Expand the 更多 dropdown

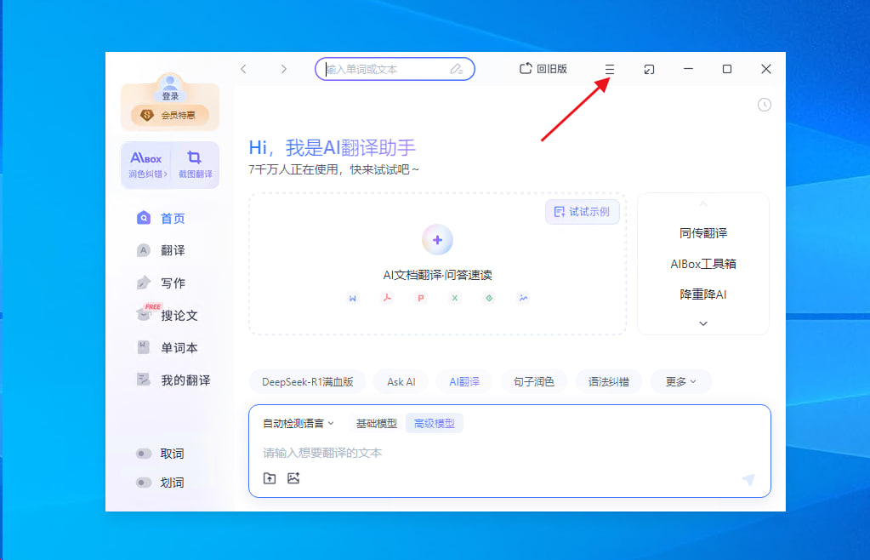pos(680,382)
